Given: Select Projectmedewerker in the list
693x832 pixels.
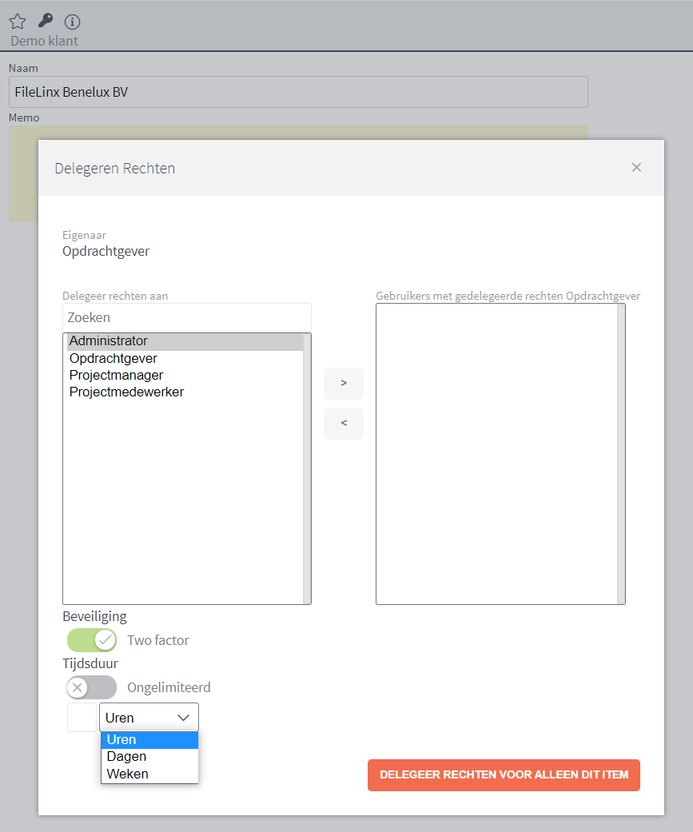Looking at the screenshot, I should [126, 392].
